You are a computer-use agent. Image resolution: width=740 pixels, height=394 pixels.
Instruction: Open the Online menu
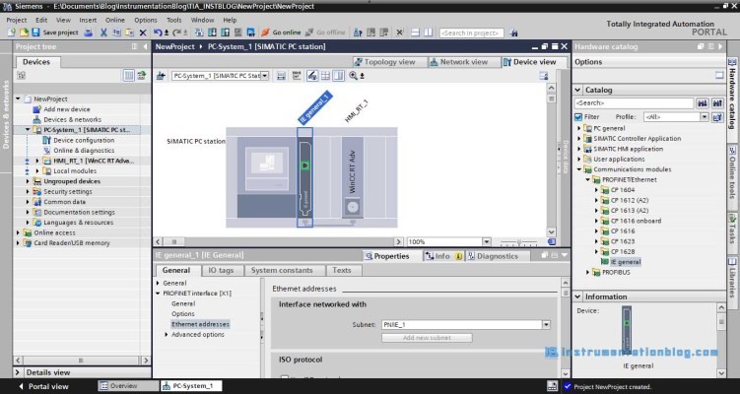click(115, 20)
